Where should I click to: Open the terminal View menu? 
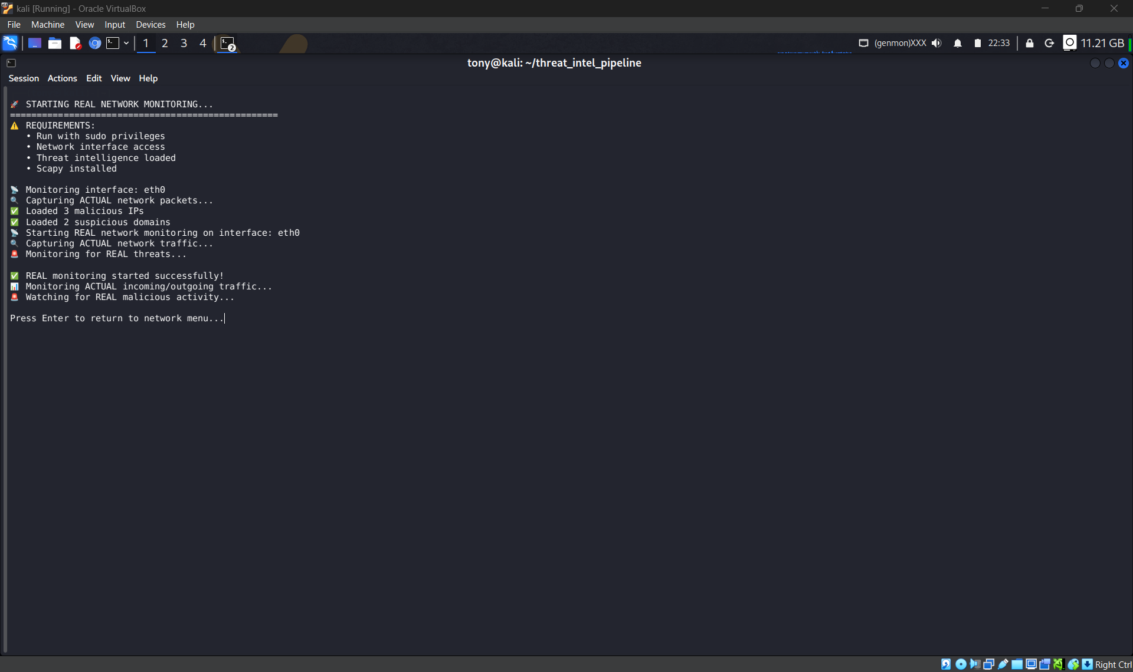coord(120,78)
